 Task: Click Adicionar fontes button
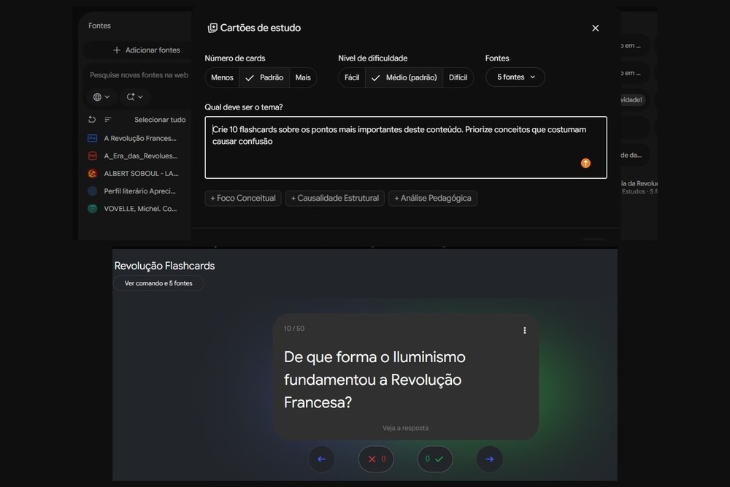click(x=146, y=50)
